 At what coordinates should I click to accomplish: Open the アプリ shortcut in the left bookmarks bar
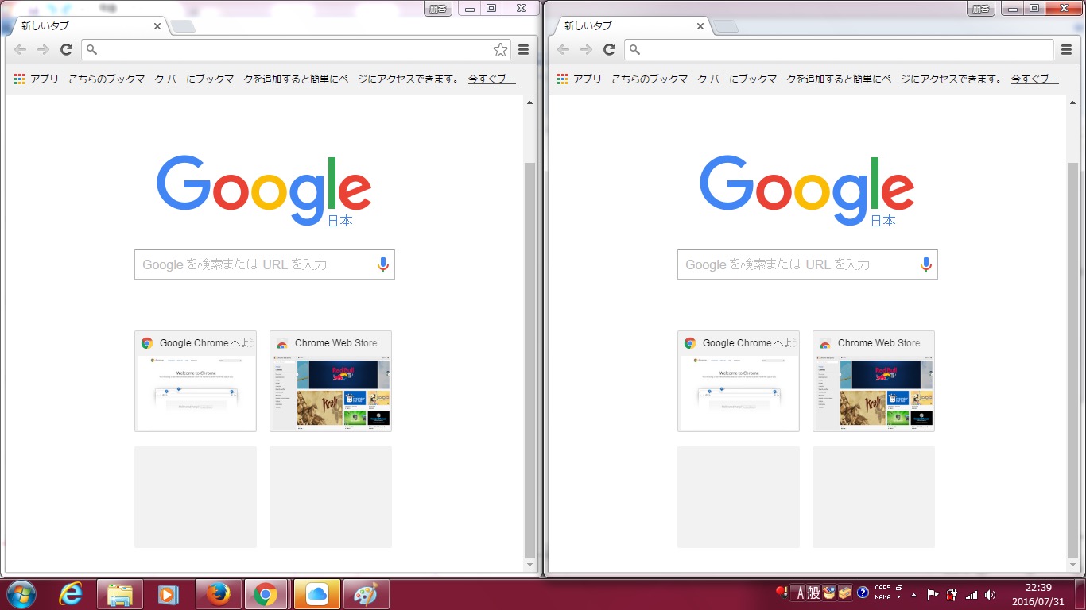click(37, 79)
